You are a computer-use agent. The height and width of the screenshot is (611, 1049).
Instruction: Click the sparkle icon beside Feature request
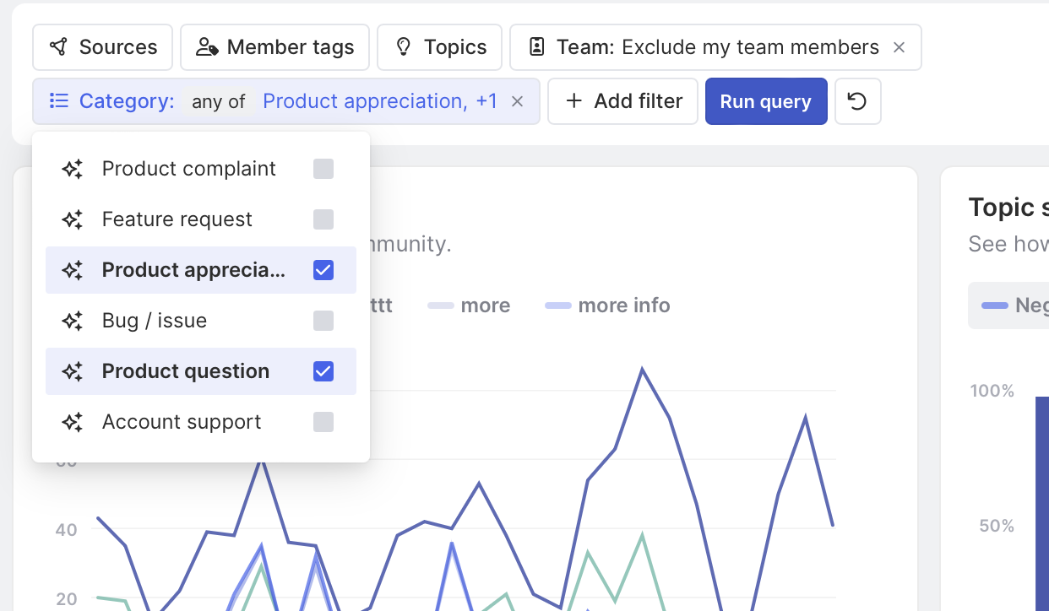click(73, 219)
